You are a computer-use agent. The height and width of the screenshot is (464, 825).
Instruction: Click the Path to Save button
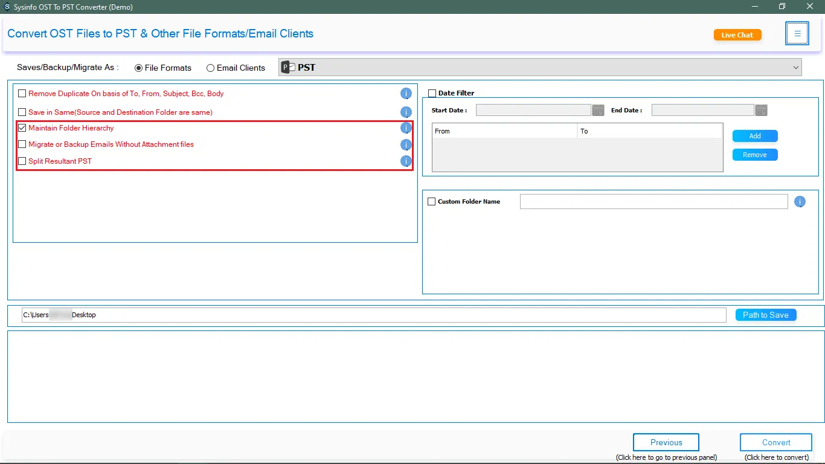765,315
